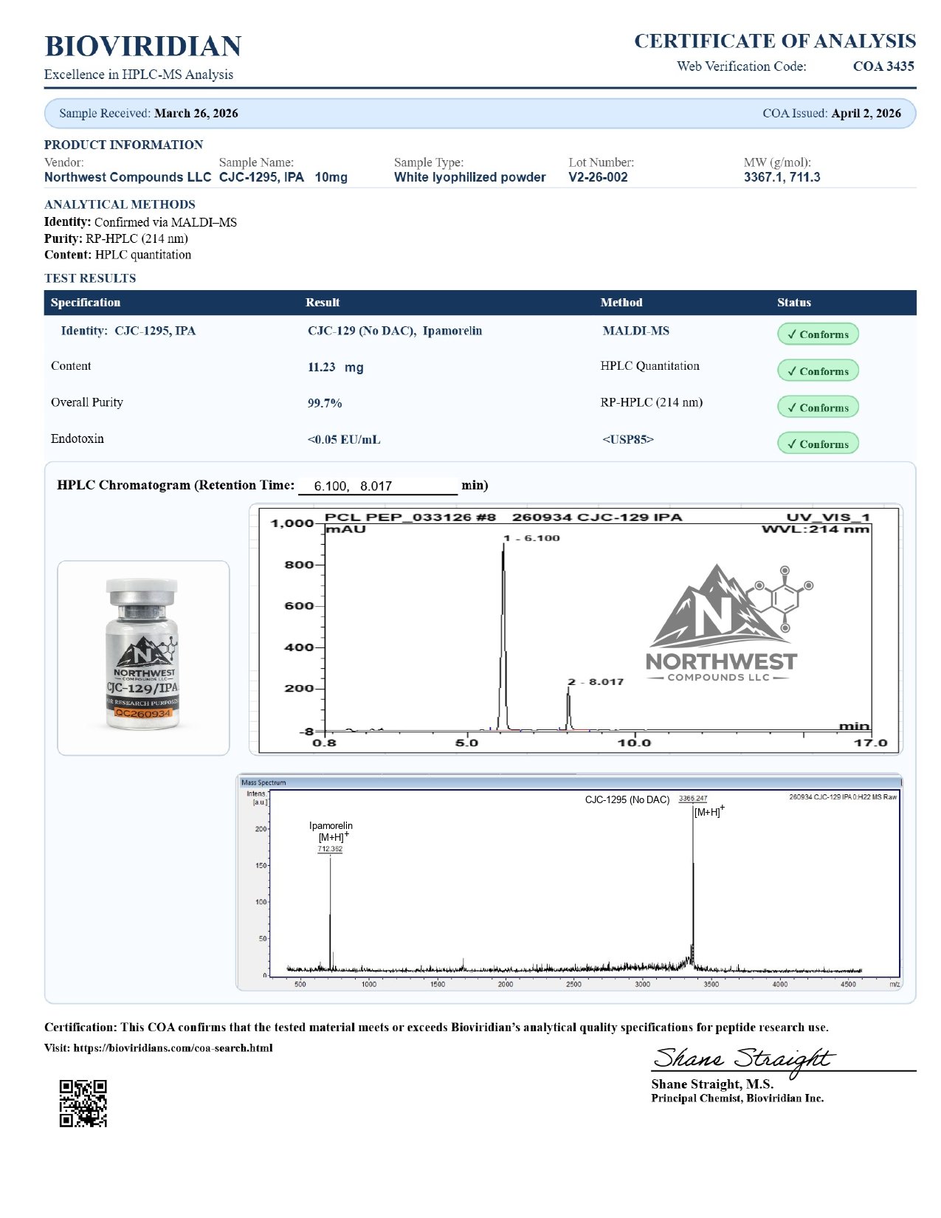Open the bioviridians.com coa-search link
941x1218 pixels.
coord(173,1047)
